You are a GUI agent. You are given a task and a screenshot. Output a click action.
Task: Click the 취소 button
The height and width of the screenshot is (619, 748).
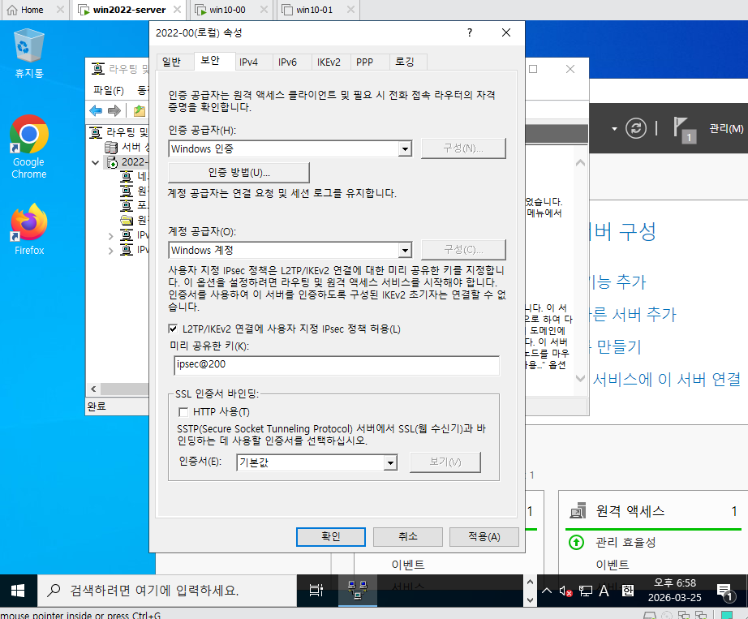(408, 537)
